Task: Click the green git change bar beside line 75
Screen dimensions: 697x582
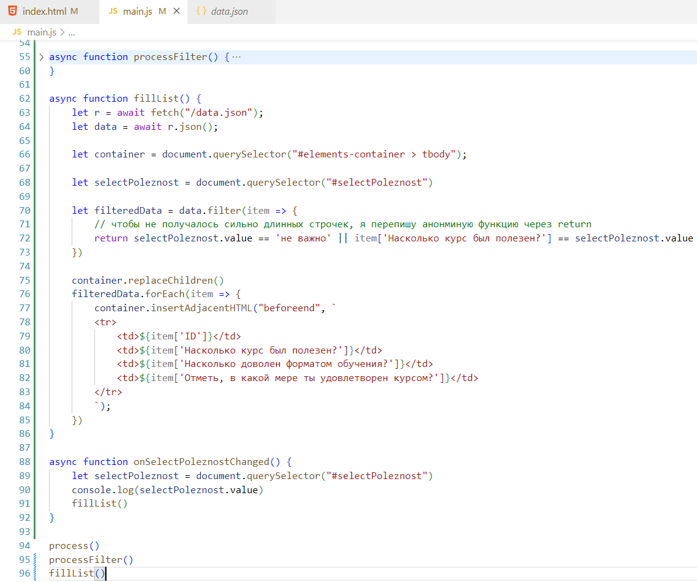Action: pyautogui.click(x=35, y=281)
